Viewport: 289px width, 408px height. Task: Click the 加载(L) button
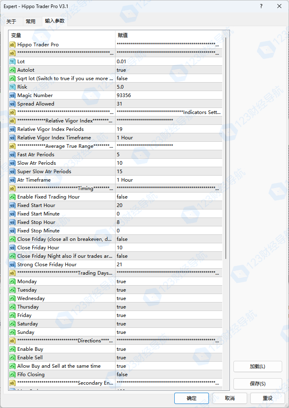[258, 367]
